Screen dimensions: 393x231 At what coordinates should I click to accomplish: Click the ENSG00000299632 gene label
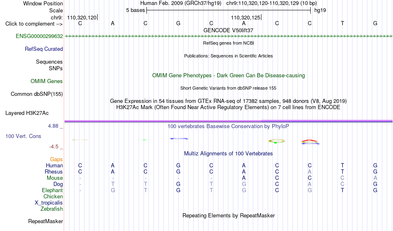click(39, 36)
